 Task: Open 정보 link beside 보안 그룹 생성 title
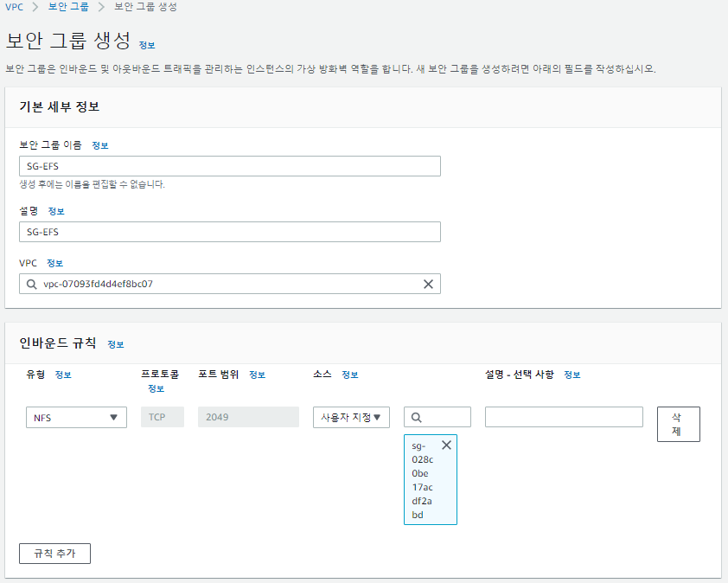[x=147, y=45]
